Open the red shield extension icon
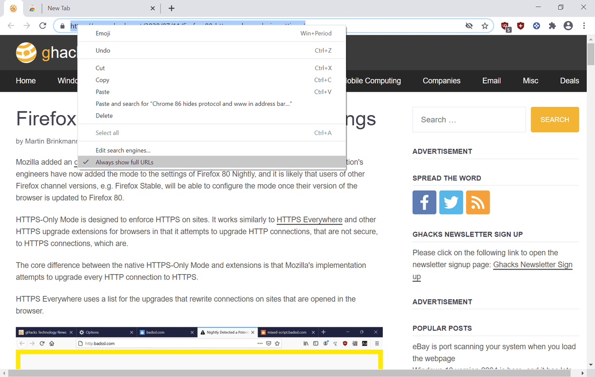Image resolution: width=595 pixels, height=377 pixels. (x=520, y=26)
